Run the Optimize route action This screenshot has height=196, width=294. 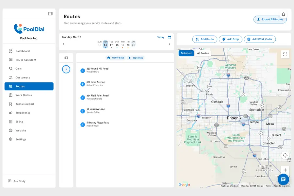pos(136,58)
